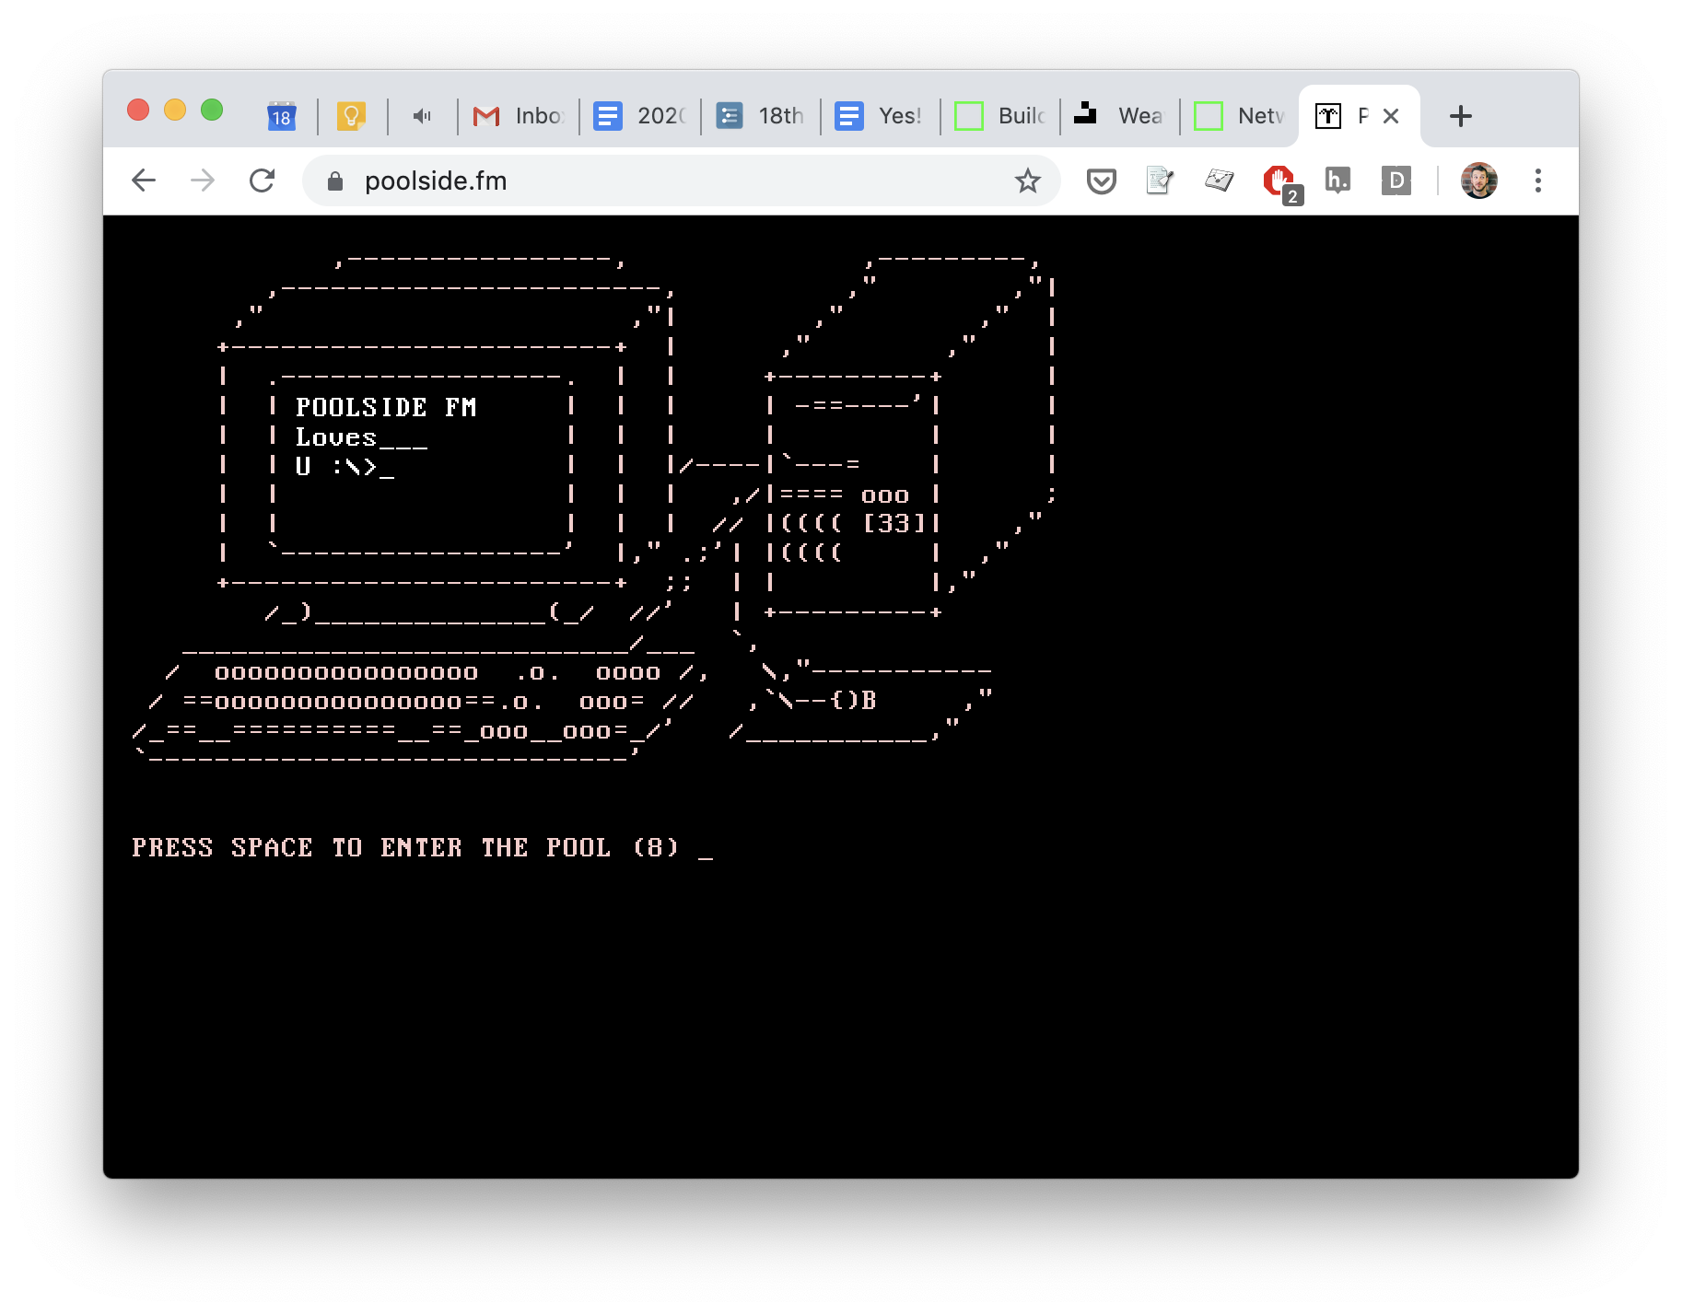This screenshot has width=1682, height=1315.
Task: Open the Hypothesis h. extension
Action: tap(1337, 180)
